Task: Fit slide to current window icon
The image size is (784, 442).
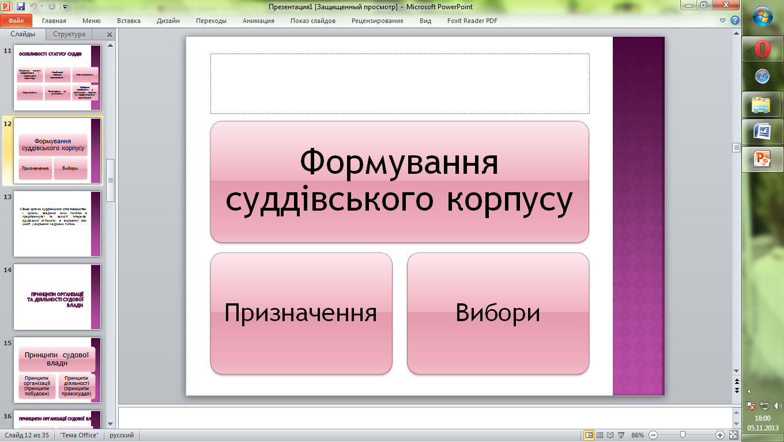Action: [733, 435]
